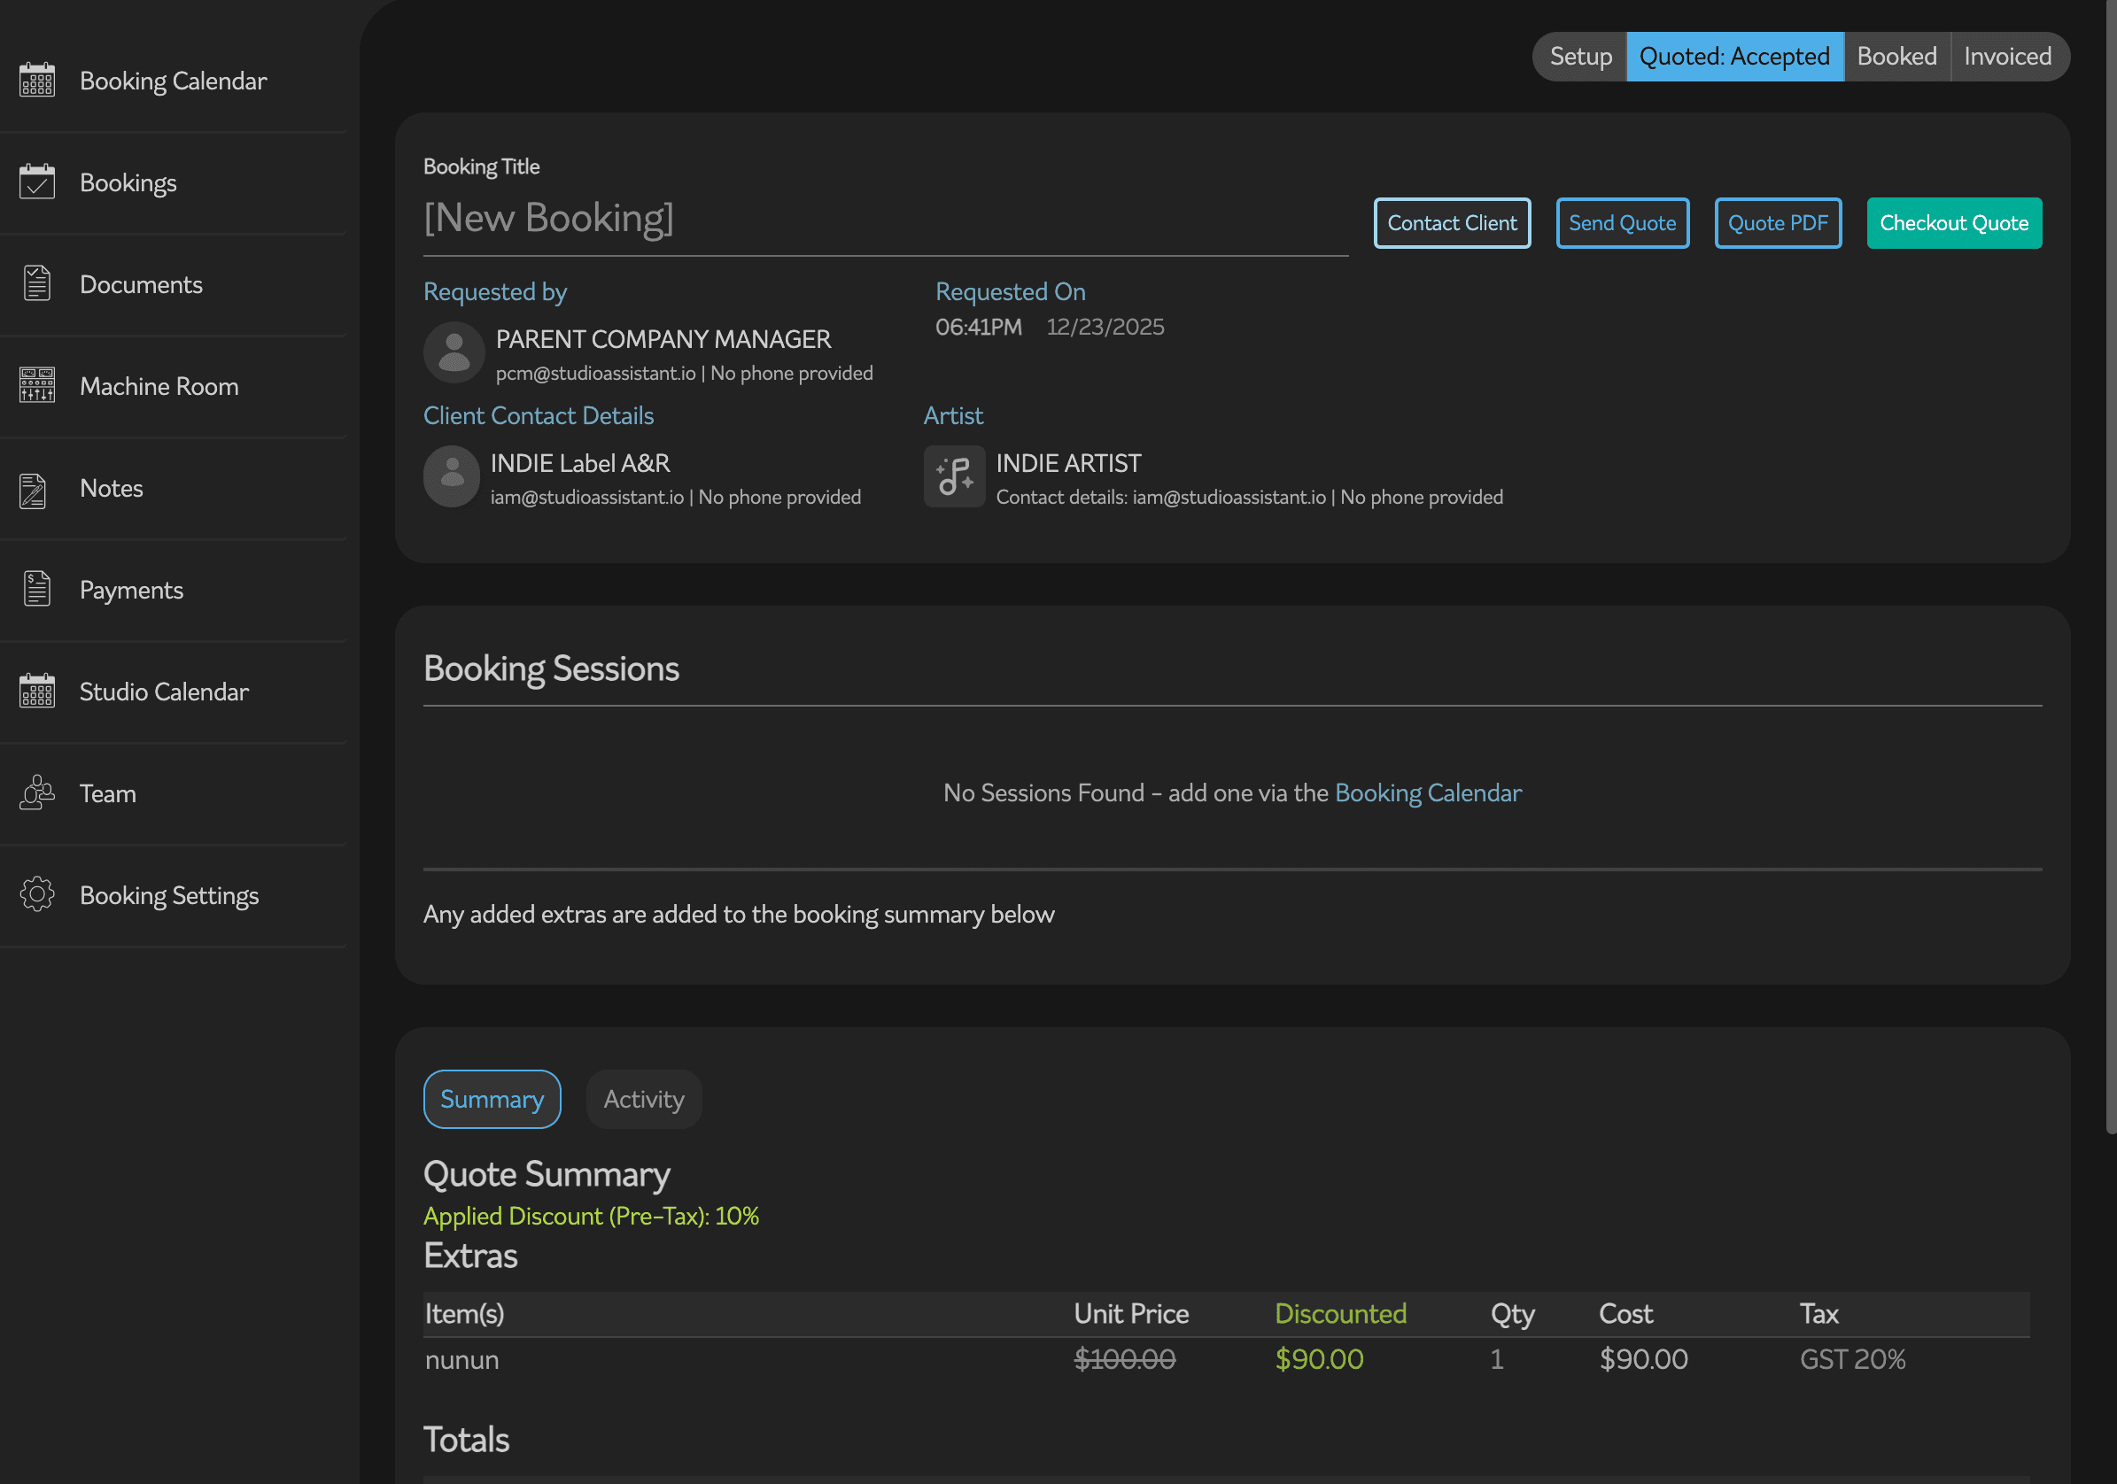Click the Team people icon

click(37, 792)
